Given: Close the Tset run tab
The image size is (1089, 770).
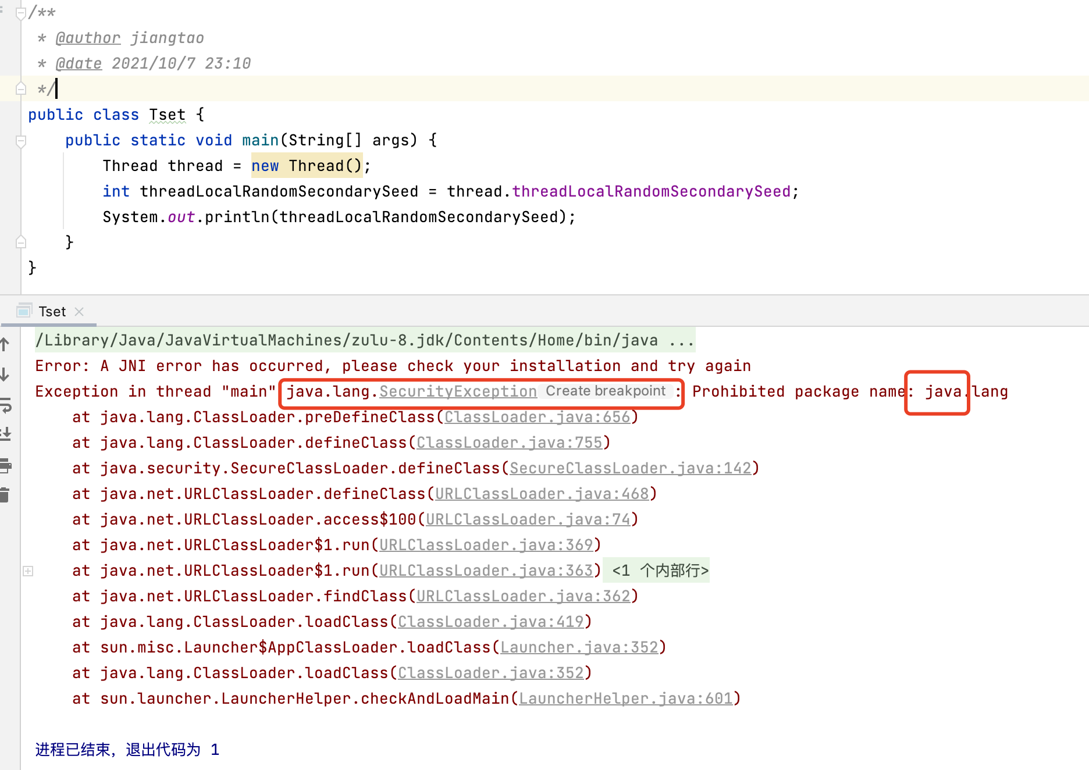Looking at the screenshot, I should point(80,312).
